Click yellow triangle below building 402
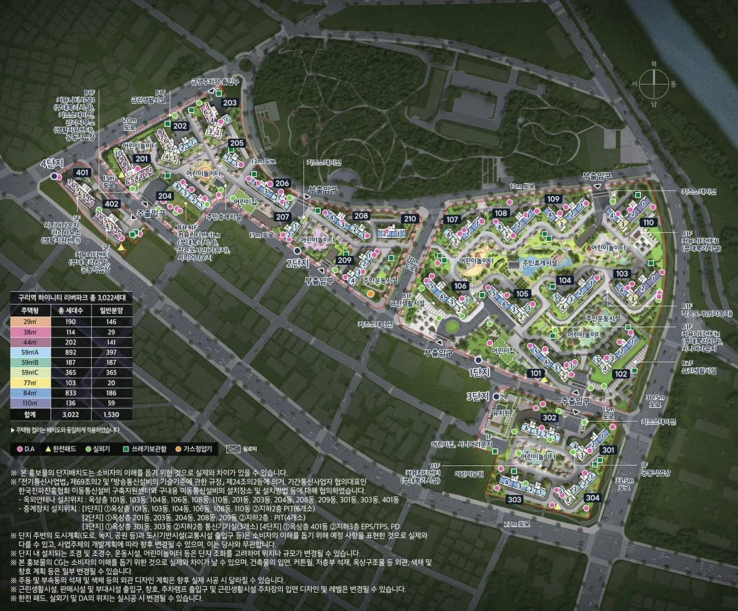This screenshot has width=738, height=611. (x=122, y=246)
